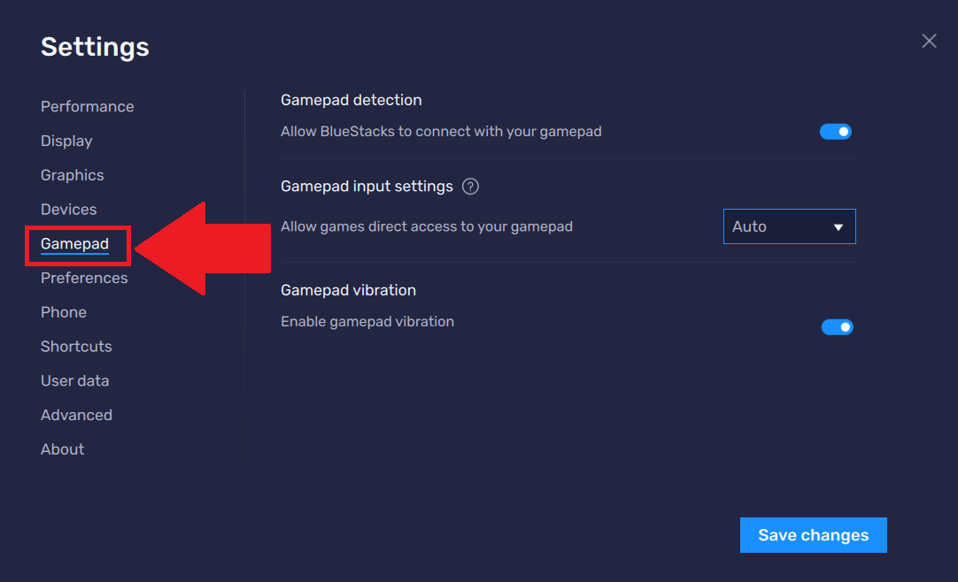Show the Shortcuts settings
The height and width of the screenshot is (582, 958).
coord(76,347)
